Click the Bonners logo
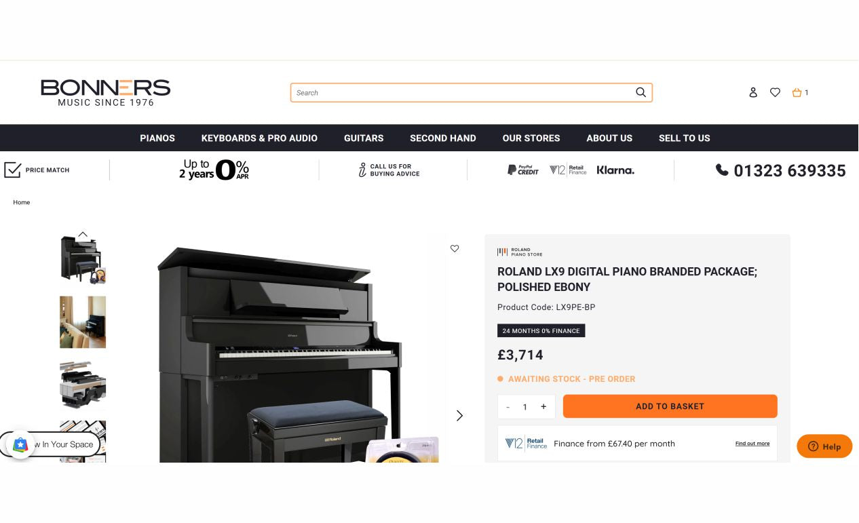 pos(105,93)
